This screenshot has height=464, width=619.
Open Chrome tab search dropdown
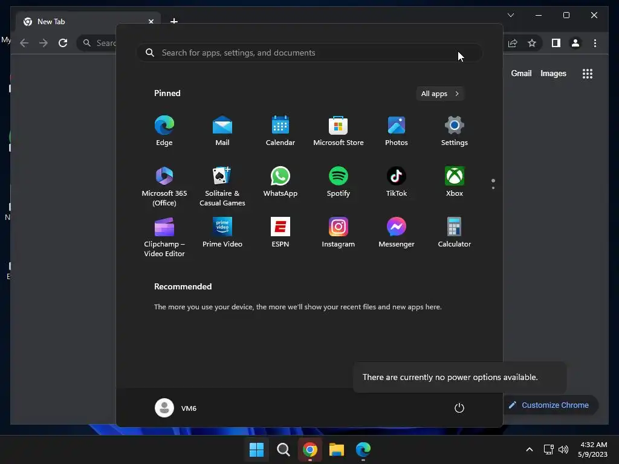click(510, 15)
